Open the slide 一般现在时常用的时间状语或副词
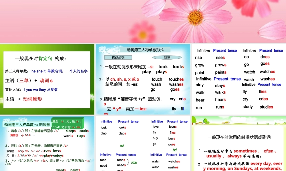Screen dimensions: 286x171 [x=239, y=144]
